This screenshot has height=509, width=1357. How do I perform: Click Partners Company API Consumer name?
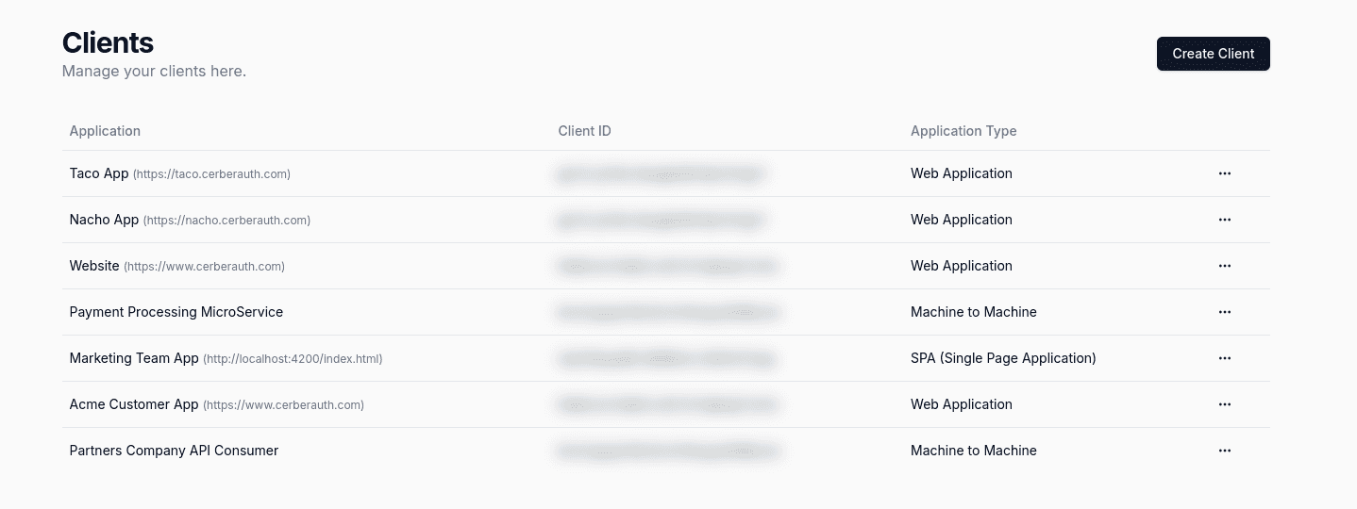point(174,451)
